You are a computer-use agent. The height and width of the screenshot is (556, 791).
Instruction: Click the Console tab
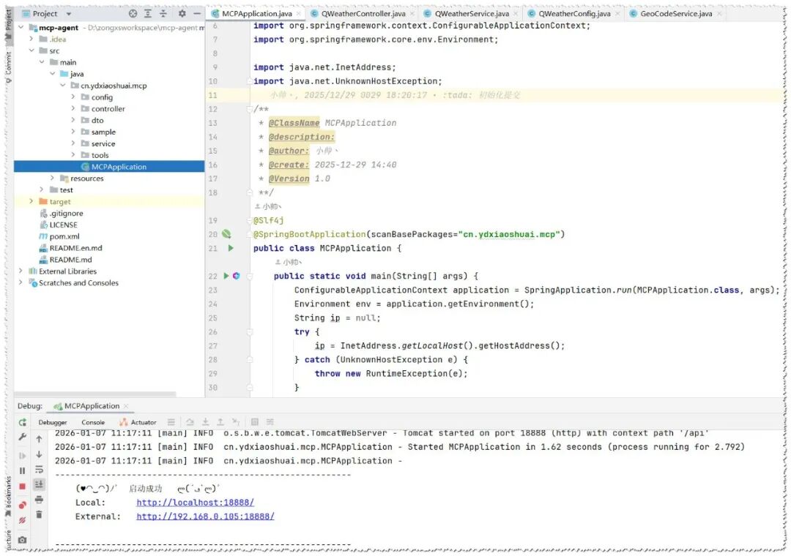click(x=93, y=422)
